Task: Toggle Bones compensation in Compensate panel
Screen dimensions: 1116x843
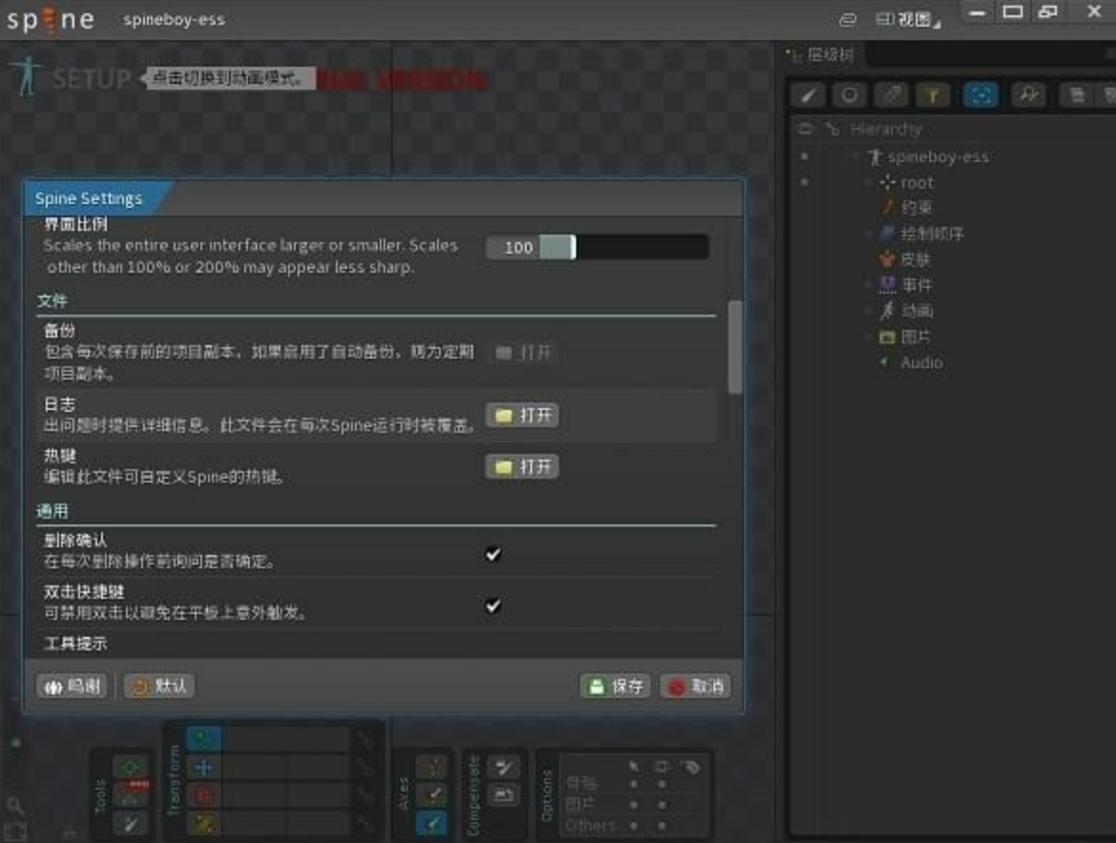Action: [x=504, y=767]
